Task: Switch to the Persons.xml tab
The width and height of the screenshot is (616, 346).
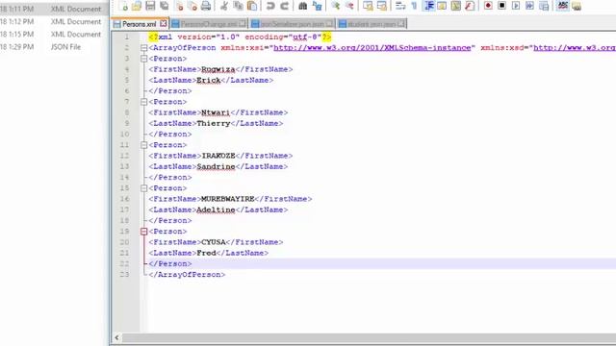Action: pyautogui.click(x=139, y=24)
